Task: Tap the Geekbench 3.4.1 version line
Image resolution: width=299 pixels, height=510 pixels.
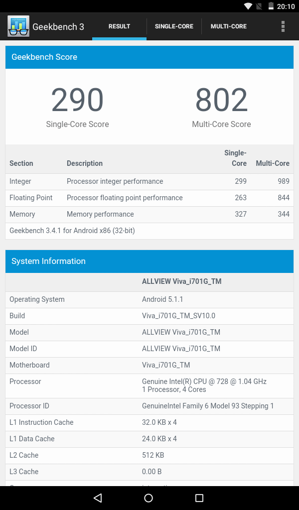Action: [72, 231]
